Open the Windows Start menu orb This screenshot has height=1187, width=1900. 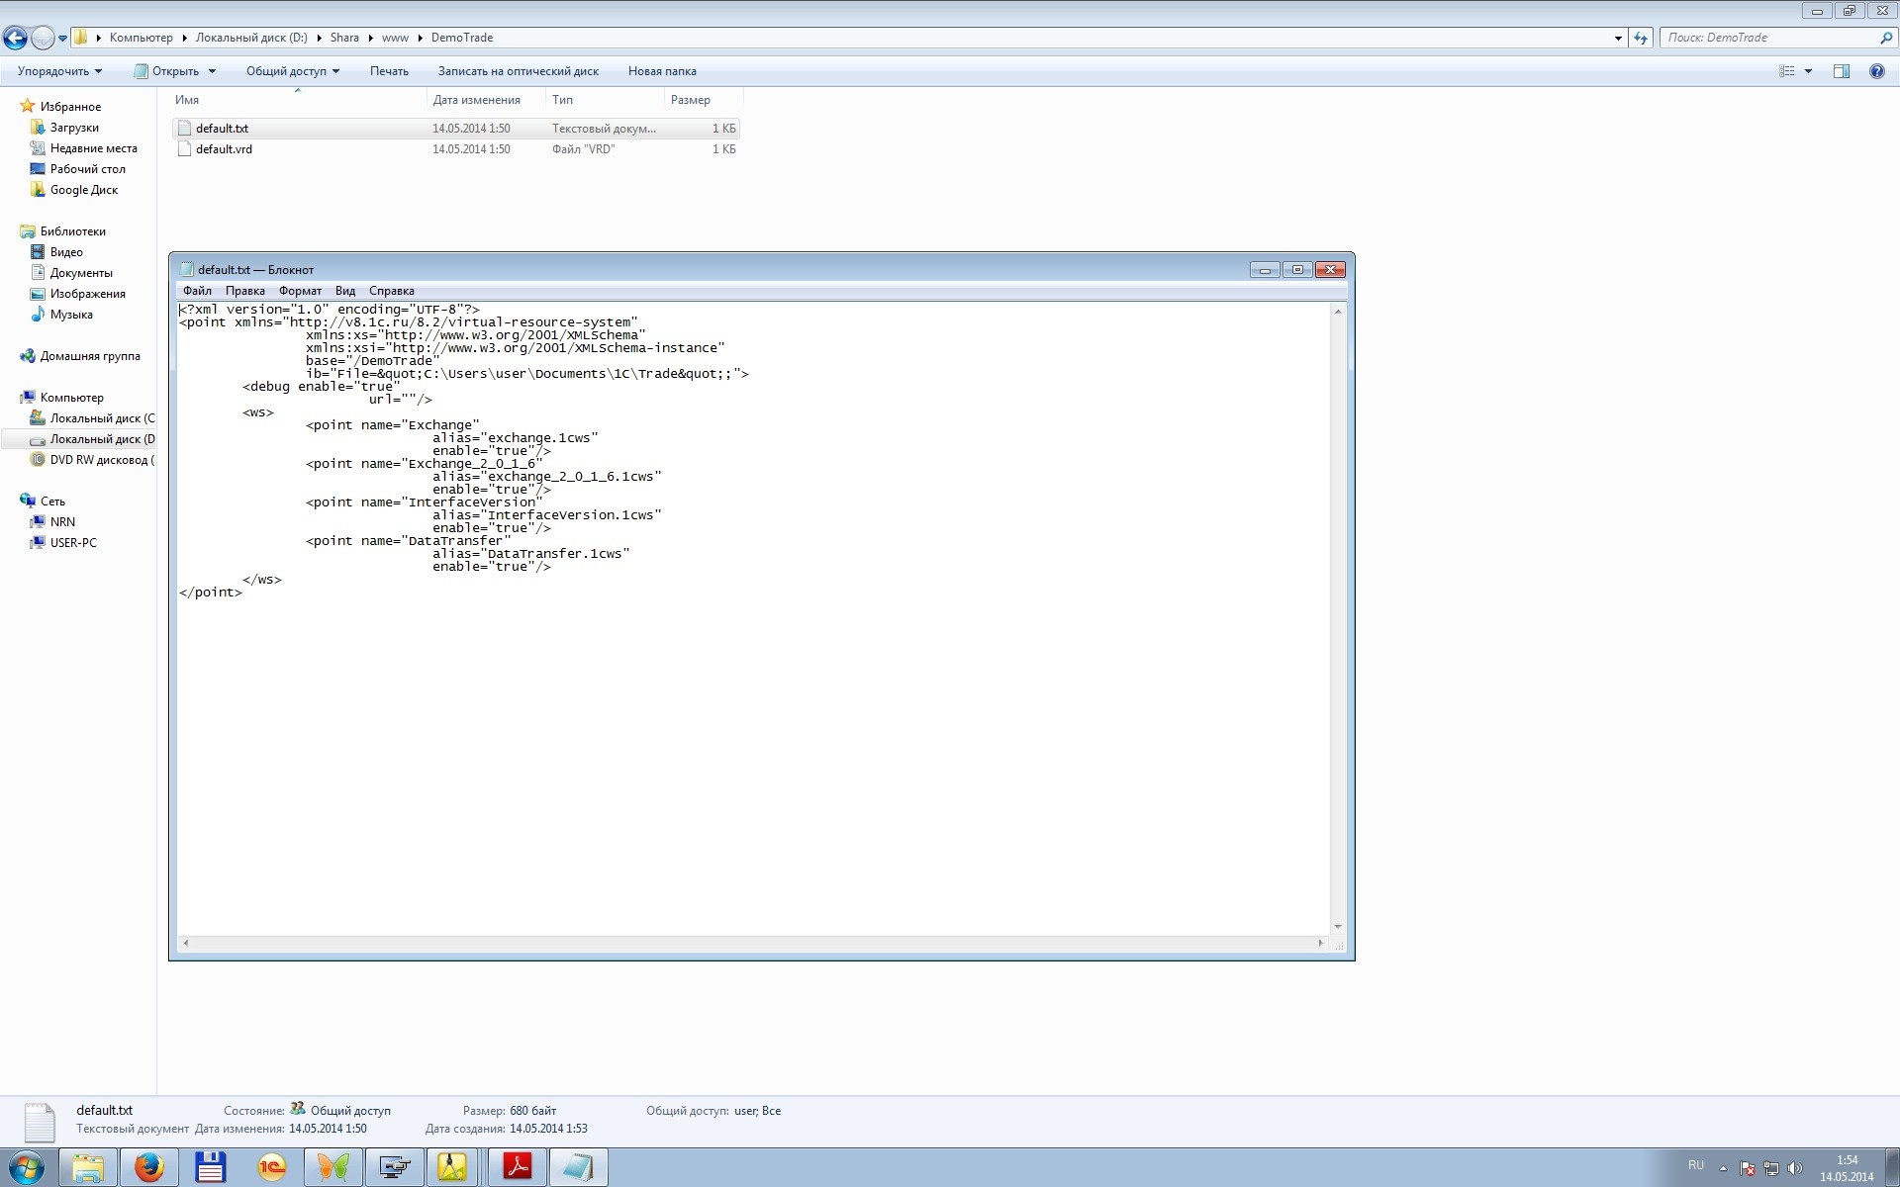27,1167
